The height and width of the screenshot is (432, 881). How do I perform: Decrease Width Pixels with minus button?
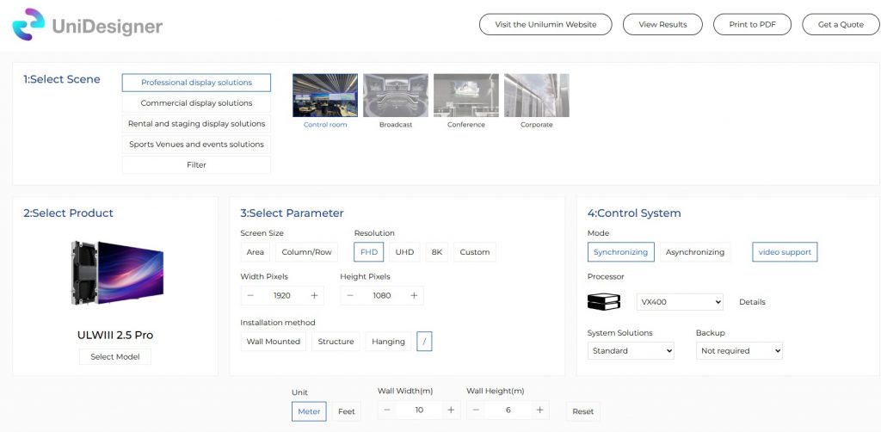pyautogui.click(x=250, y=295)
